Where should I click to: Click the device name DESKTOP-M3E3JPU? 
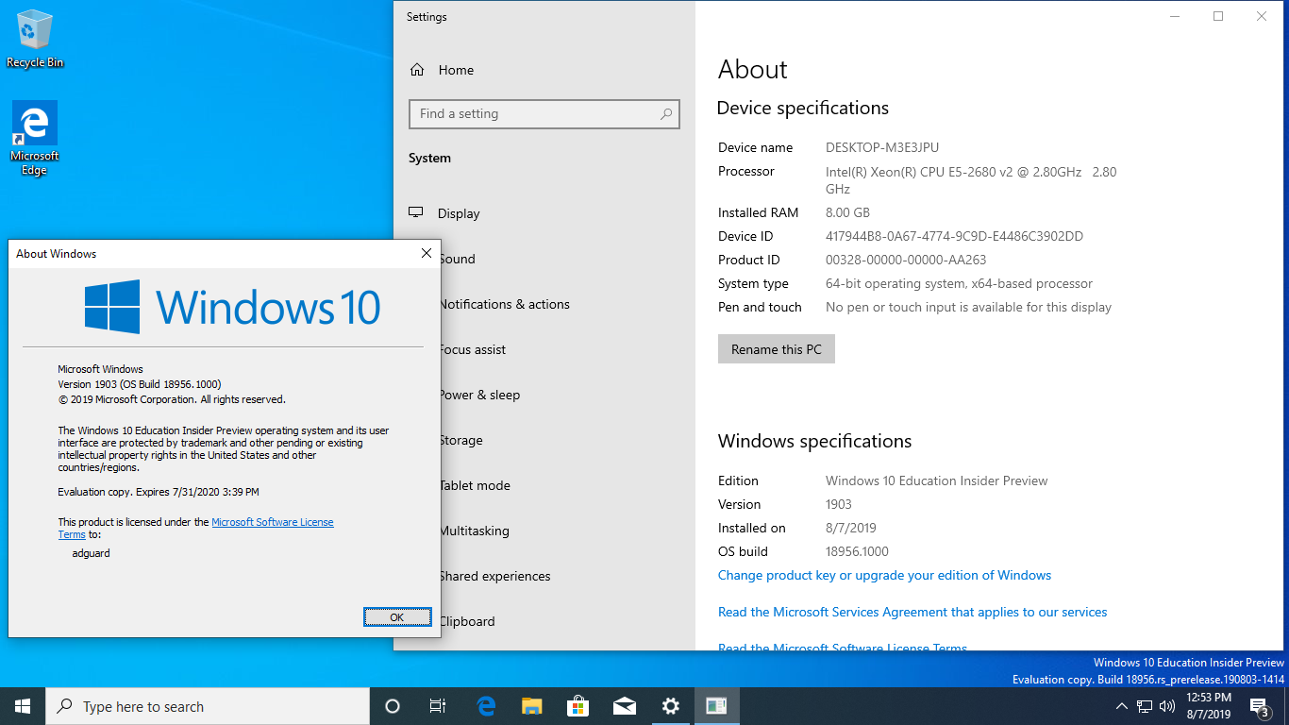[882, 147]
